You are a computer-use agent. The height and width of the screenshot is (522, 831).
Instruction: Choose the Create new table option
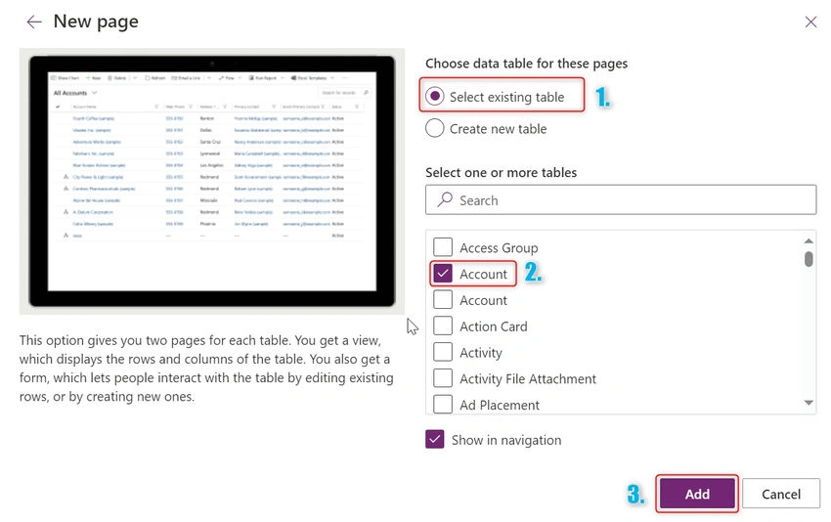pyautogui.click(x=435, y=128)
